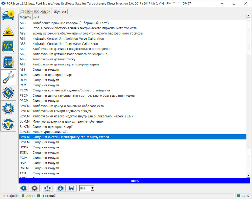The height and width of the screenshot is (199, 252).
Task: Click the vertical scrollbar thumb
Action: click(249, 101)
